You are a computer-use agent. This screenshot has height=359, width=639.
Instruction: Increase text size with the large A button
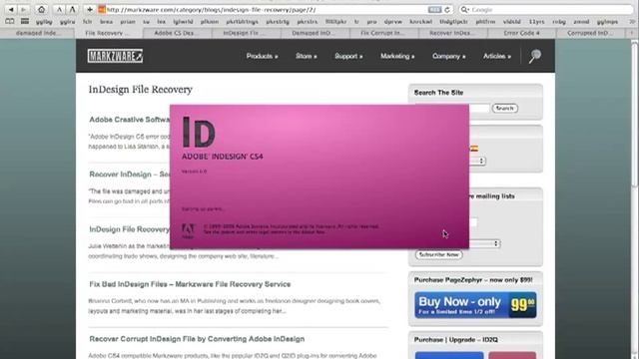click(x=72, y=9)
